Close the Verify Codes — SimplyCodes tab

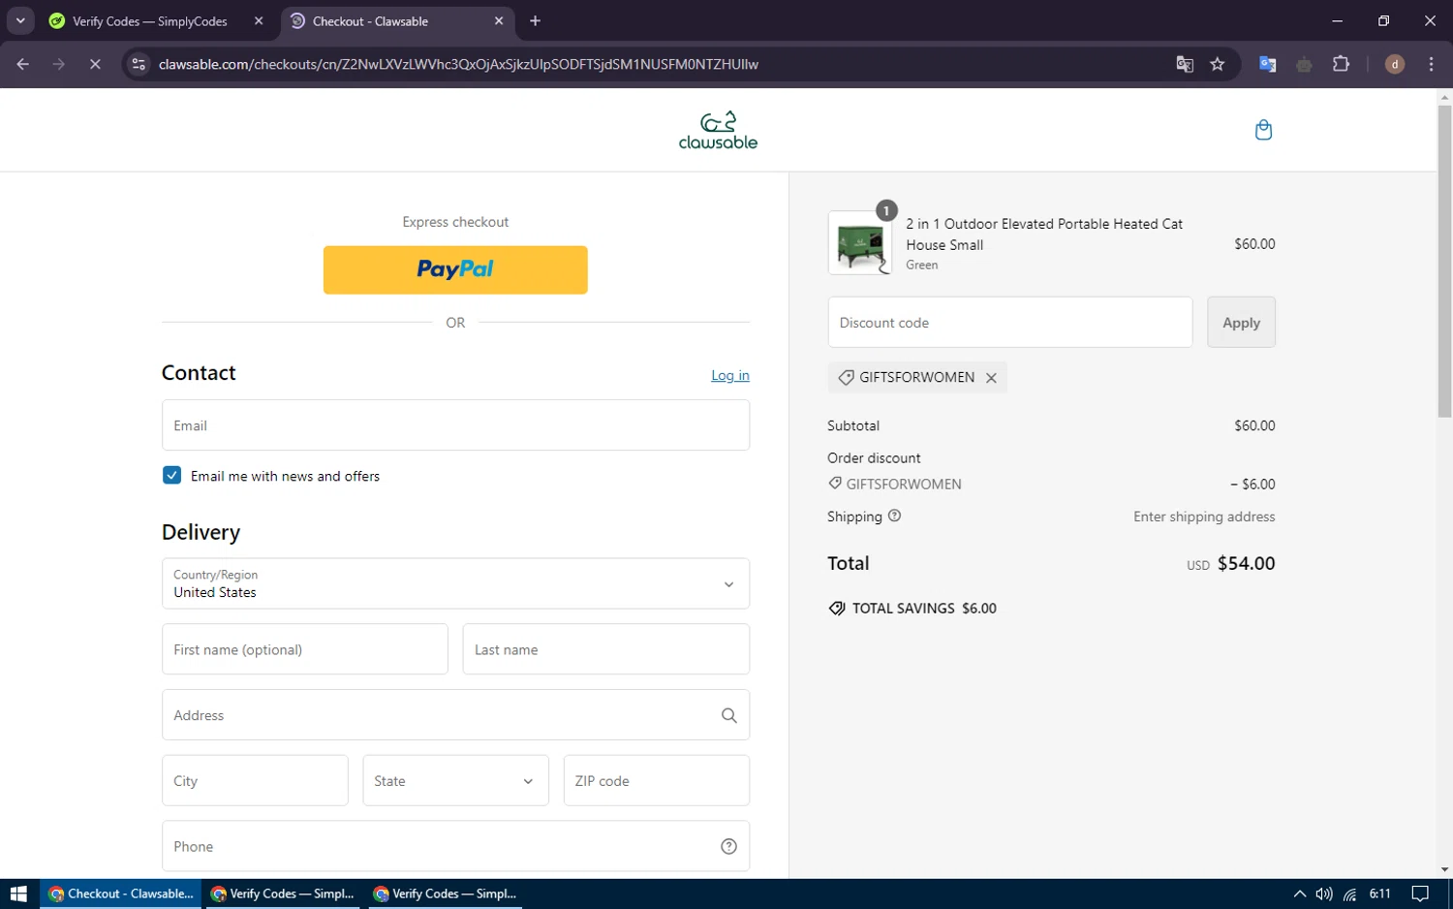259,20
